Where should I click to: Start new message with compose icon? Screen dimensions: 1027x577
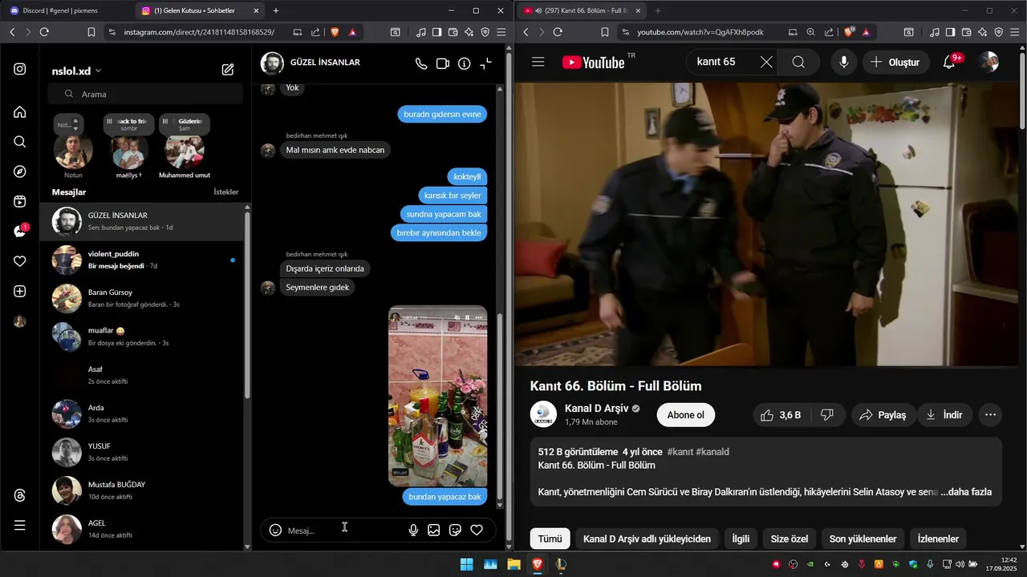[x=228, y=70]
